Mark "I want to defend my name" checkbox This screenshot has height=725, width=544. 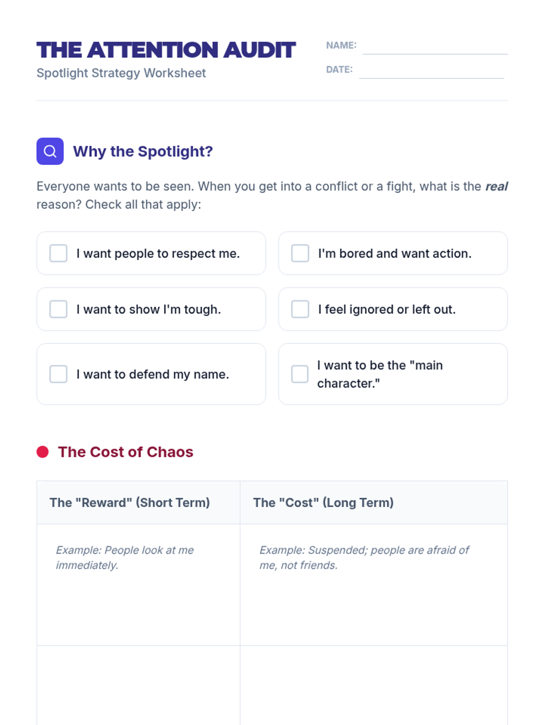coord(58,374)
